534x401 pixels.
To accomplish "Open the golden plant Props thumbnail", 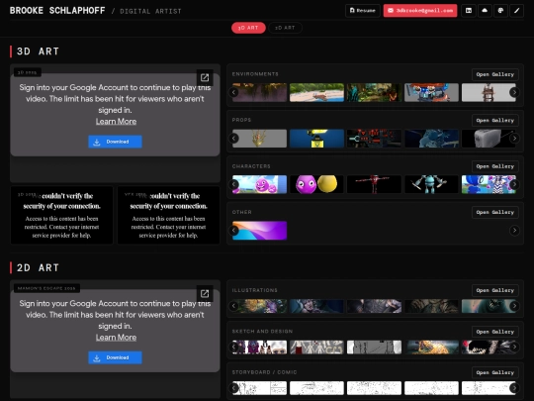I will (259, 139).
